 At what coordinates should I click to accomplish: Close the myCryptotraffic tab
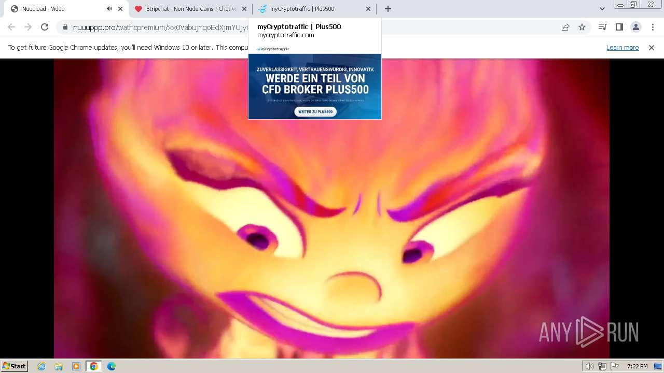[x=368, y=9]
